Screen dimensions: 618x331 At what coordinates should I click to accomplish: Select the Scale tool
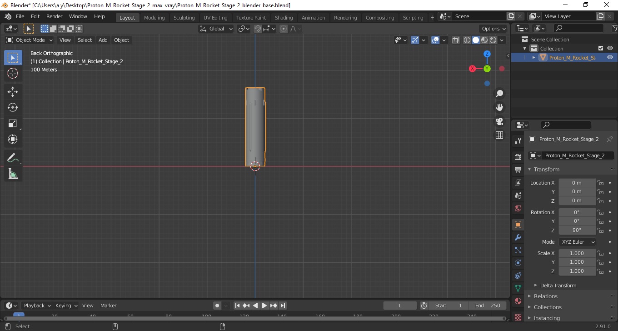click(x=13, y=124)
